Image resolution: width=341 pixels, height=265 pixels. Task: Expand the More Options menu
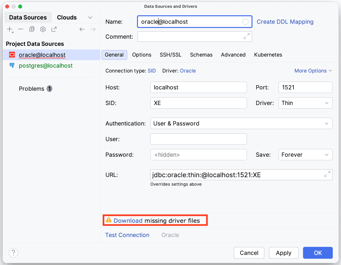(x=313, y=71)
